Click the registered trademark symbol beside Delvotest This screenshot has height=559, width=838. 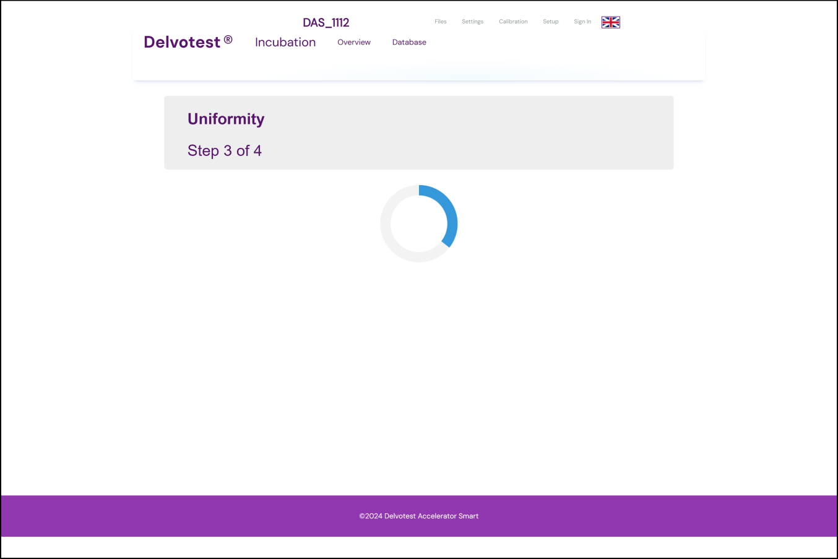pyautogui.click(x=228, y=40)
